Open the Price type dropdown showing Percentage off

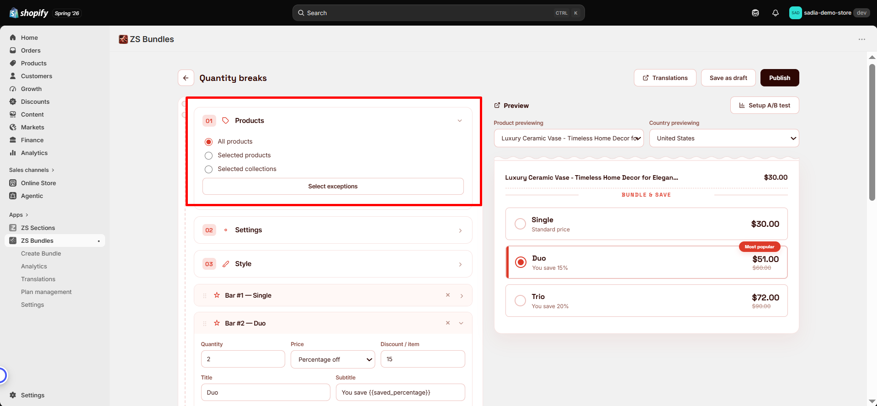333,359
